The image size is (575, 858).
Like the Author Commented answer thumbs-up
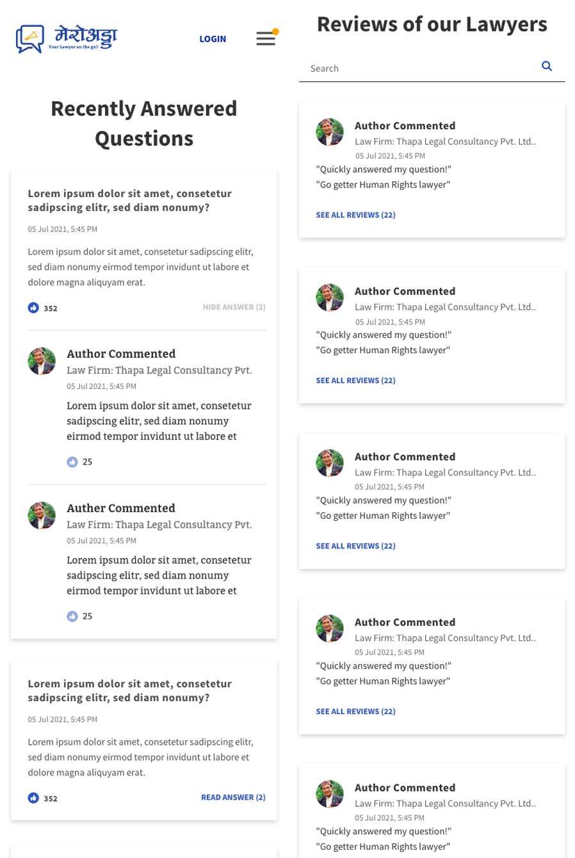coord(72,462)
